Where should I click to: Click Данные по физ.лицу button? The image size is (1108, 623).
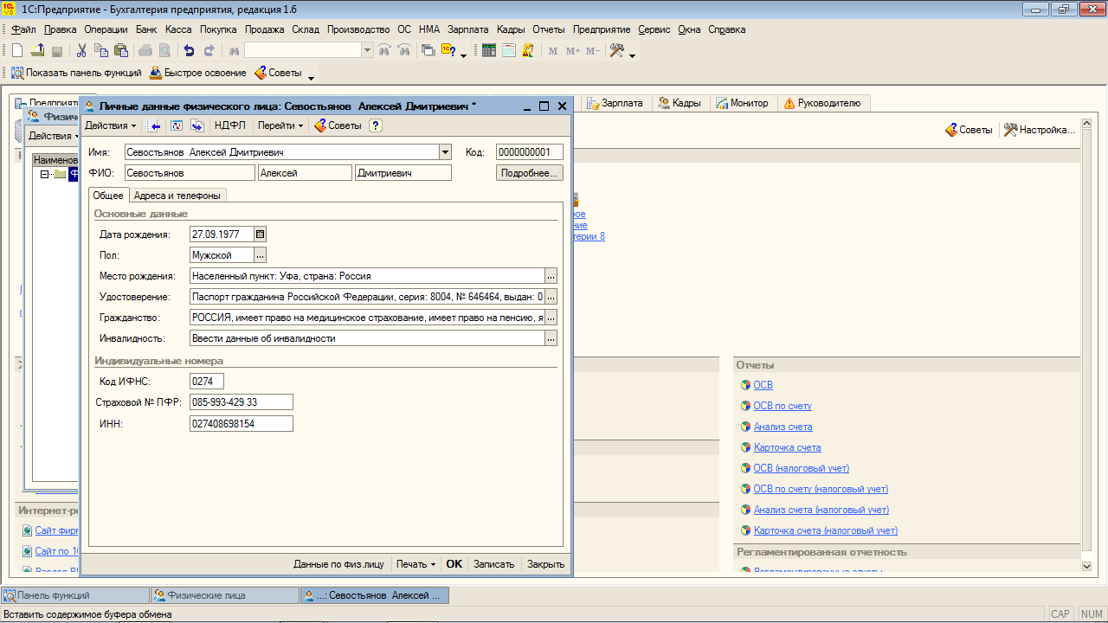coord(338,564)
